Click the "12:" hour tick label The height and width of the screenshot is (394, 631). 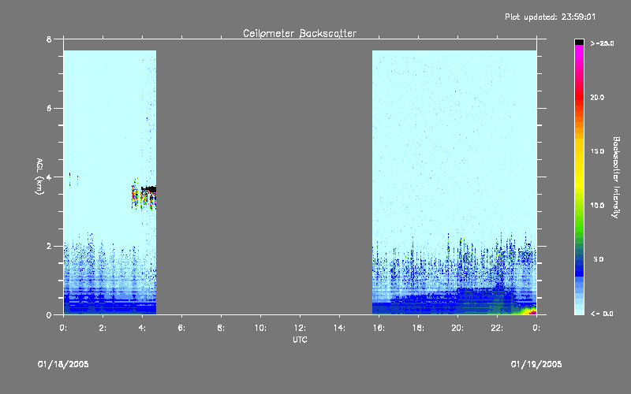(300, 328)
